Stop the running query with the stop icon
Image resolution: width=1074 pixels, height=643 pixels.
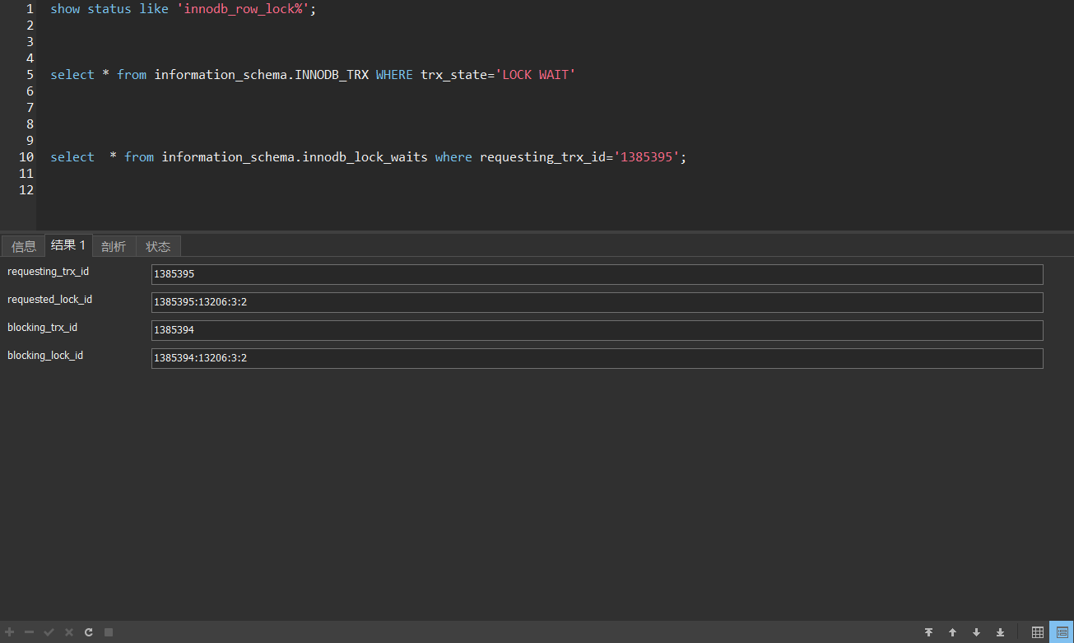108,631
